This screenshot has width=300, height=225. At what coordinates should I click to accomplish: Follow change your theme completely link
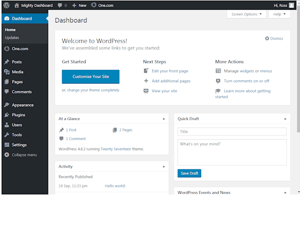pos(93,90)
